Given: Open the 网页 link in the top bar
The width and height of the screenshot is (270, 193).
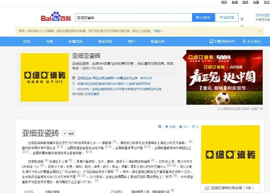Looking at the screenshot, I should coord(224,2).
